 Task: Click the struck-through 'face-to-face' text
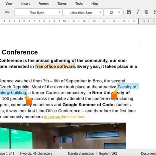73,117
